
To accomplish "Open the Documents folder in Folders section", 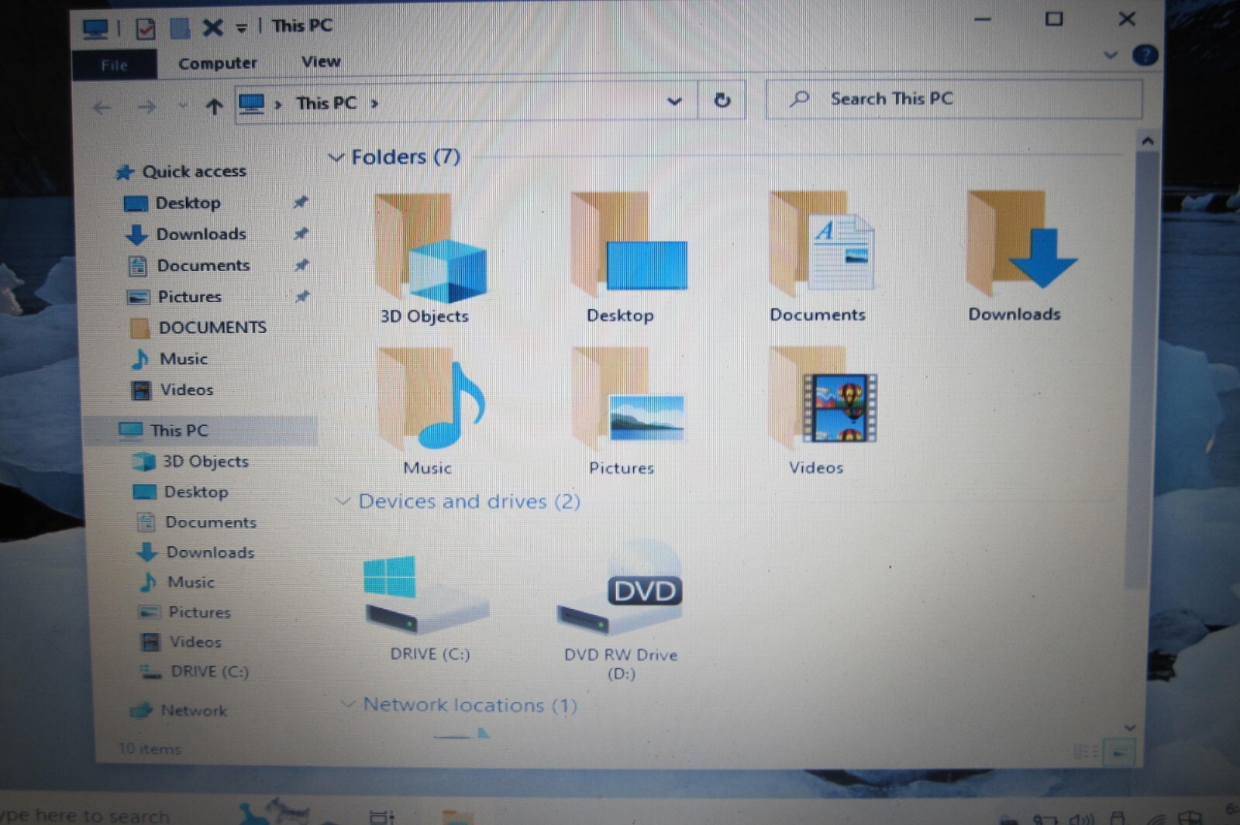I will (821, 244).
